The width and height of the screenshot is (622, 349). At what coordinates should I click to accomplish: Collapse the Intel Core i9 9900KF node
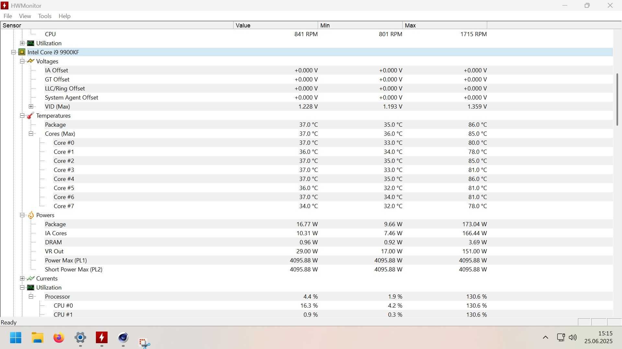13,52
